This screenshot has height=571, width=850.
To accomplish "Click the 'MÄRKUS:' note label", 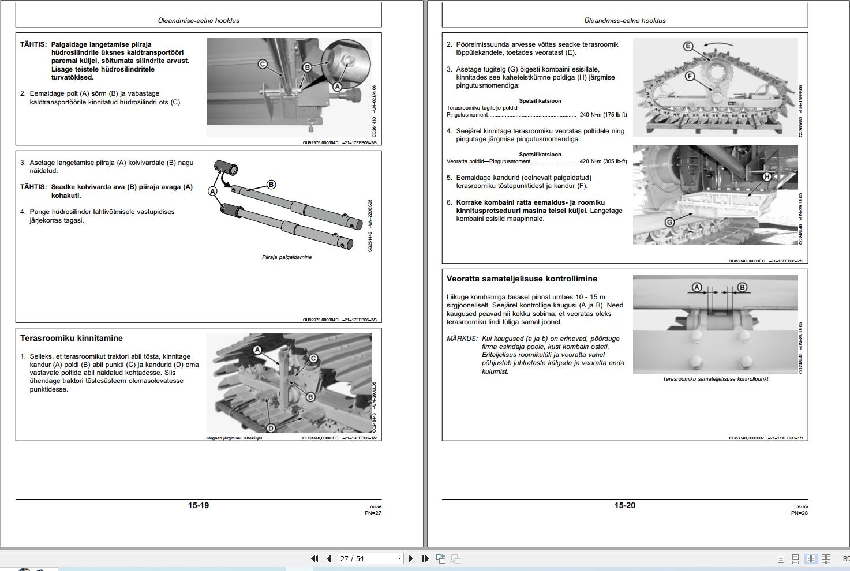I will (462, 339).
